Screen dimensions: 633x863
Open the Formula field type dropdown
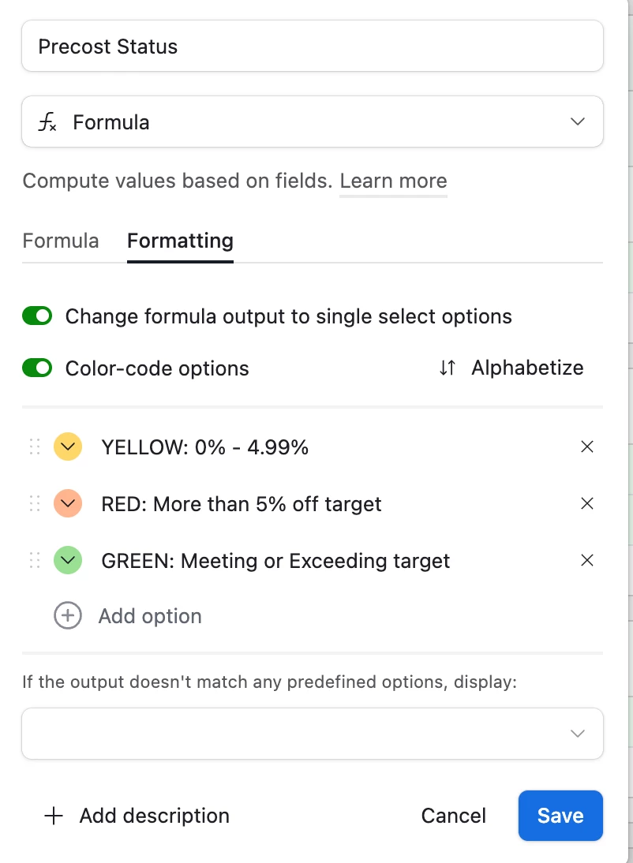click(313, 121)
